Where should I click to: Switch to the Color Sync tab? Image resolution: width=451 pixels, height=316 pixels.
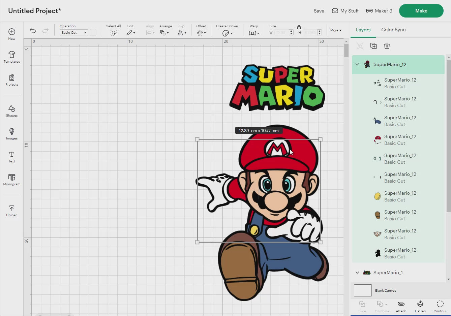(393, 30)
